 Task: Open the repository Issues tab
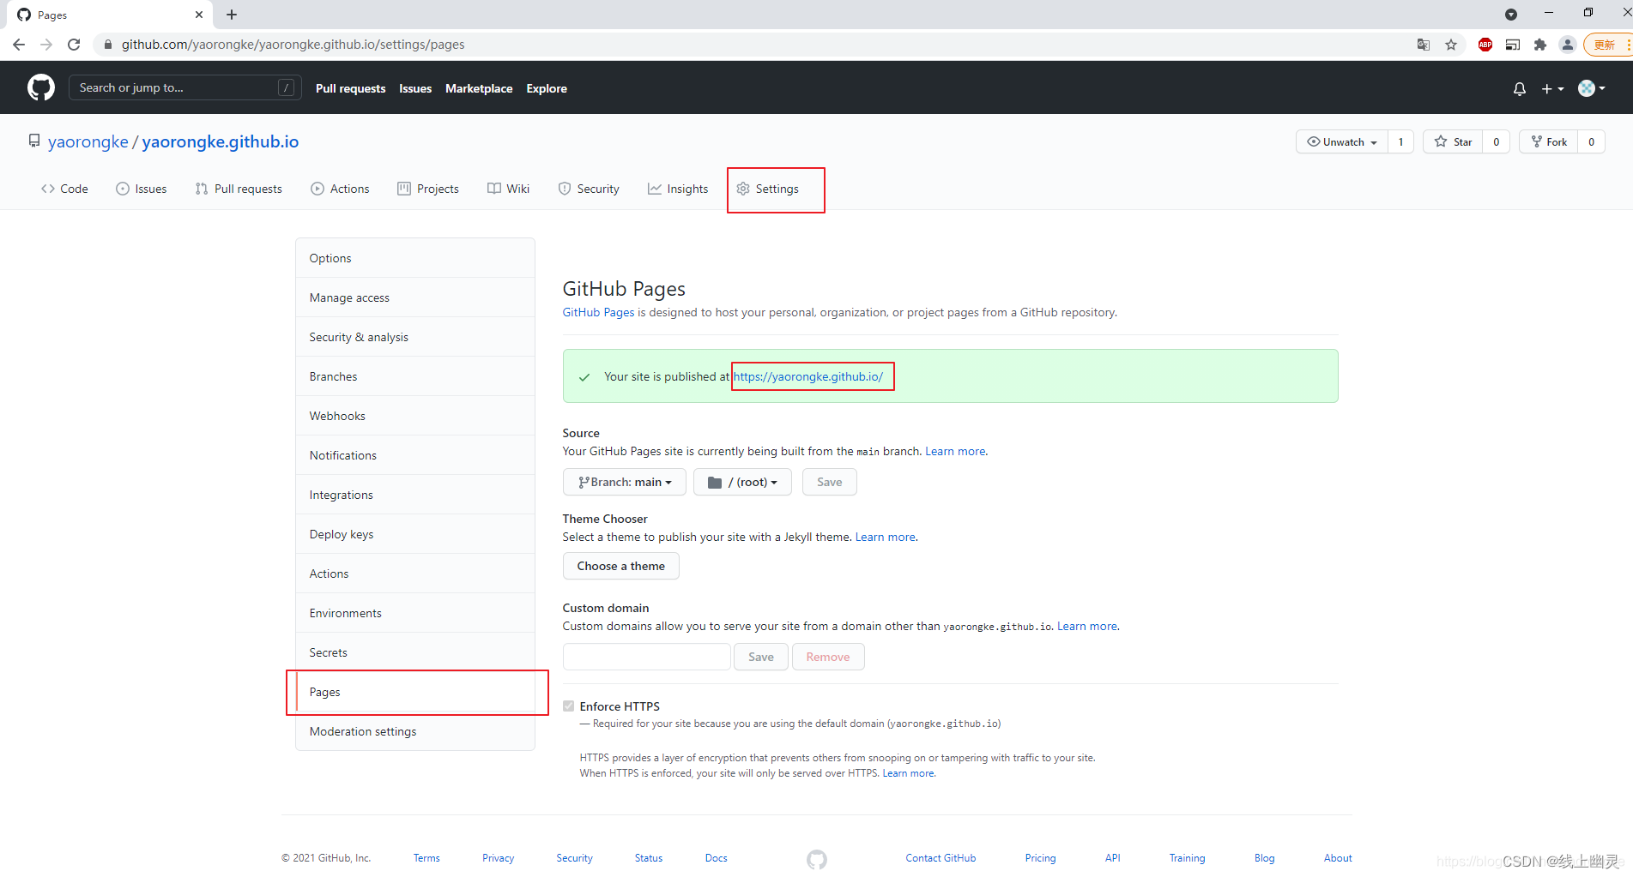[142, 189]
